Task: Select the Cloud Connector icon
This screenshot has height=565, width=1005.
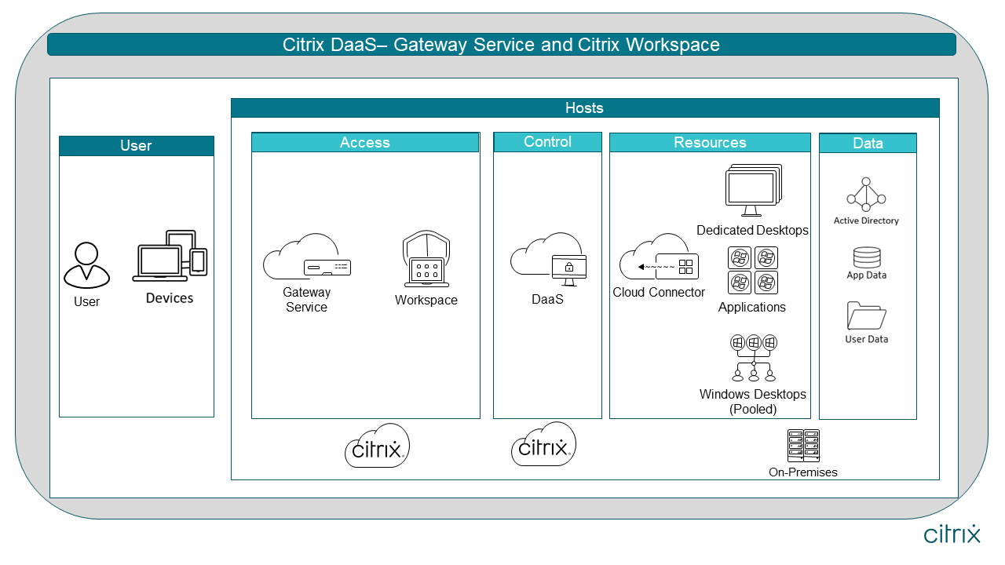Action: tap(659, 257)
